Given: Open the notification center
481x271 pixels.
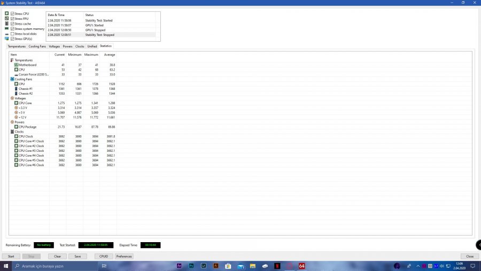Looking at the screenshot, I should [473, 266].
